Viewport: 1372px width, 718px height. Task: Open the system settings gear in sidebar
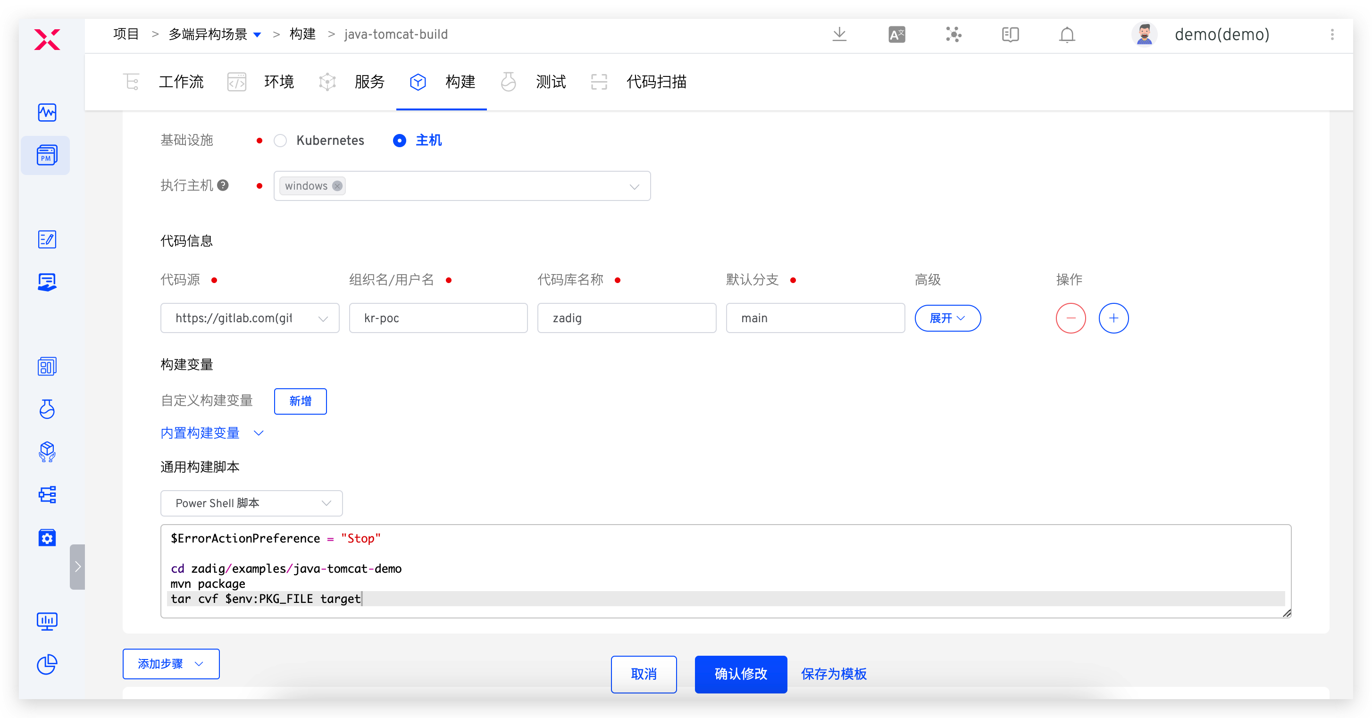point(47,538)
